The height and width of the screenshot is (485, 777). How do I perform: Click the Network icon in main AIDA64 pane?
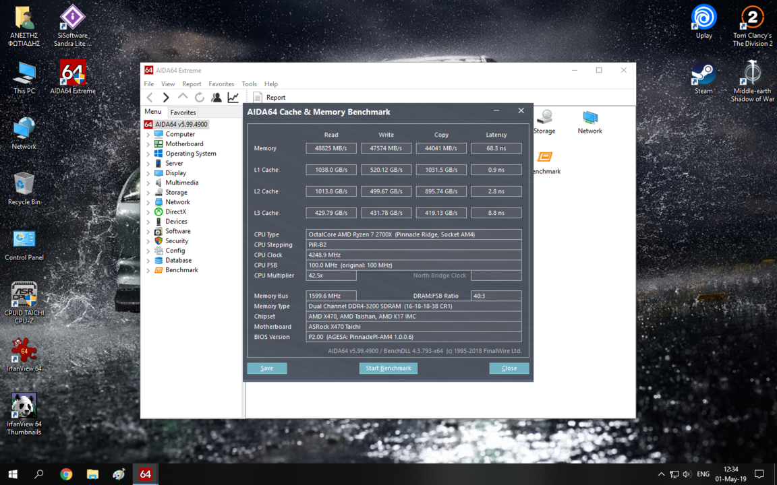(589, 122)
